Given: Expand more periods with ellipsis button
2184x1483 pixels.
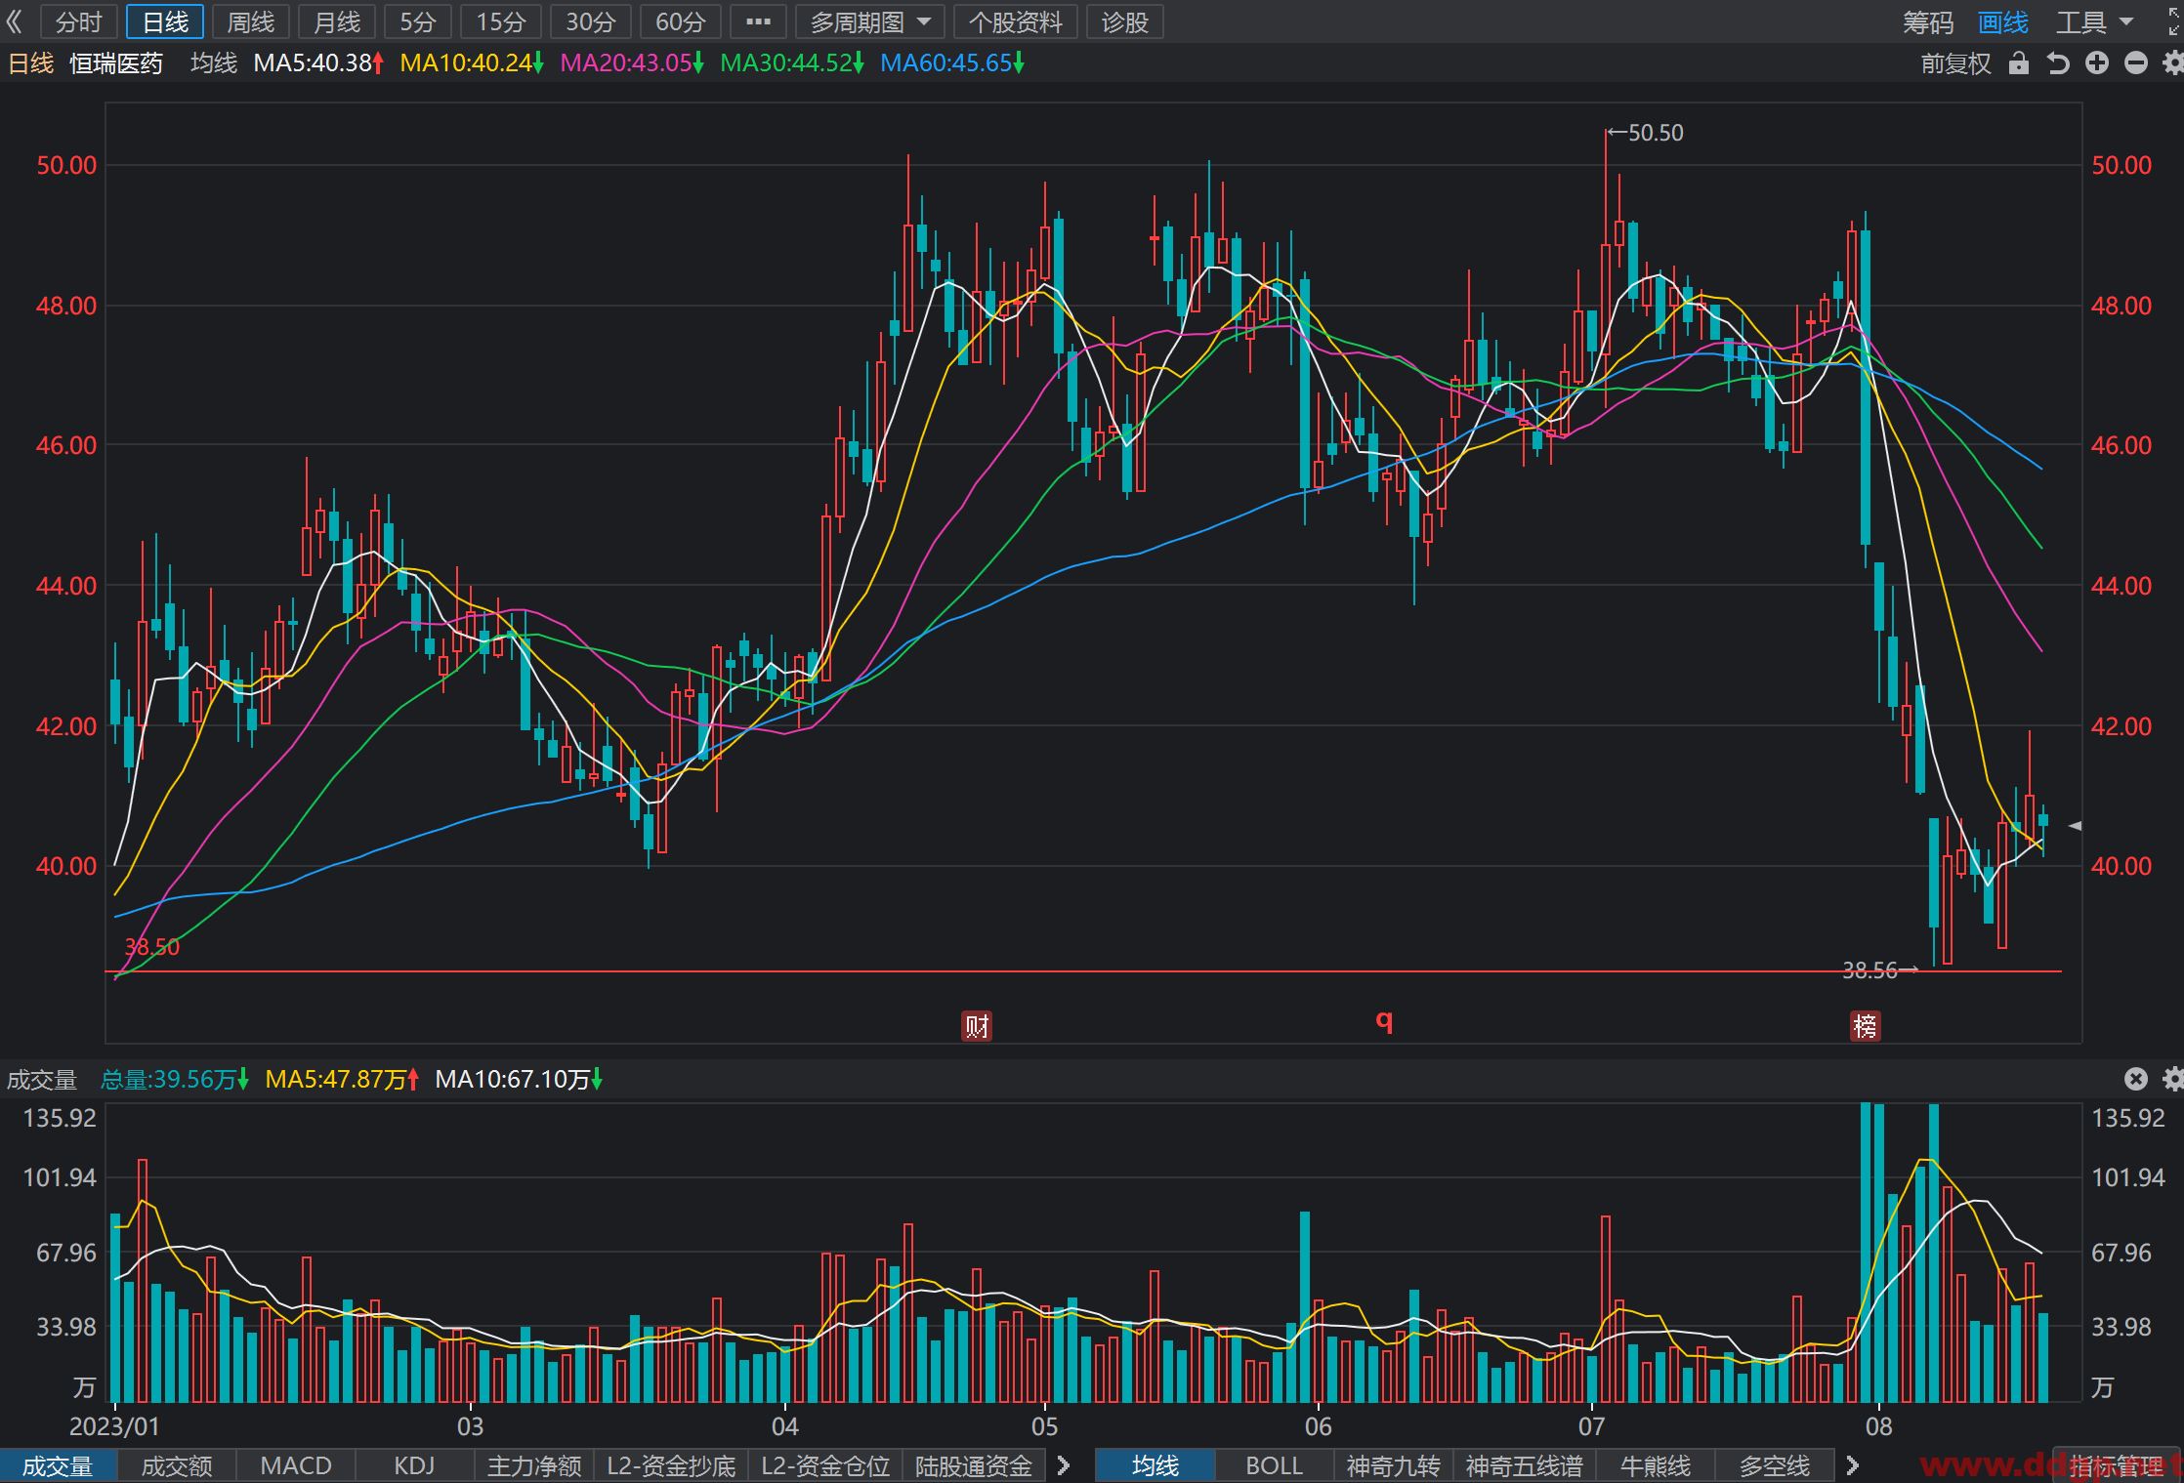Looking at the screenshot, I should 758,21.
